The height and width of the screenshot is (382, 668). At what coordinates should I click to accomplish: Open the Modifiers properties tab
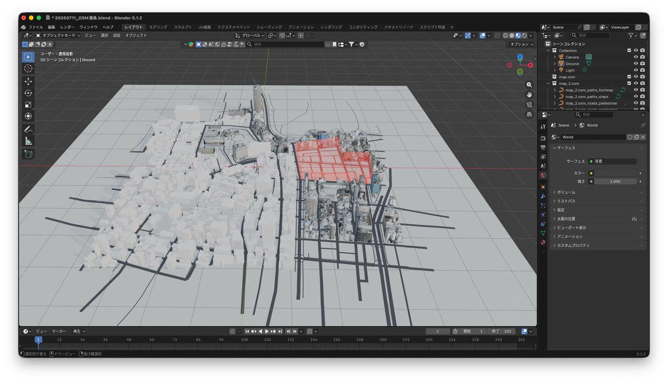pyautogui.click(x=543, y=196)
